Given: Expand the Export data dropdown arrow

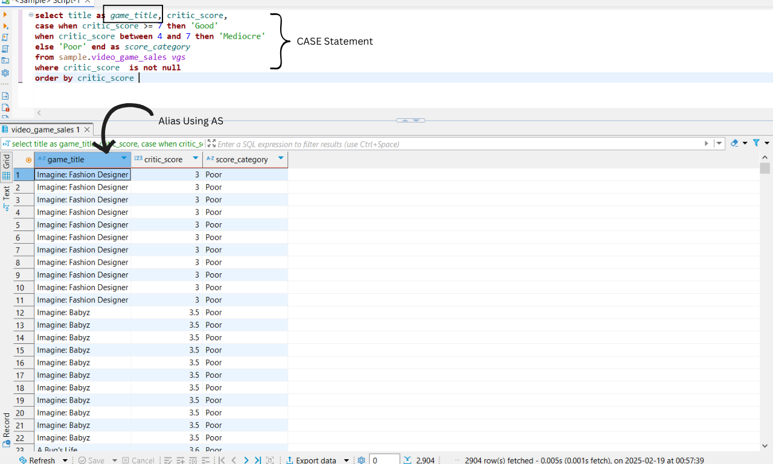Looking at the screenshot, I should coord(345,460).
